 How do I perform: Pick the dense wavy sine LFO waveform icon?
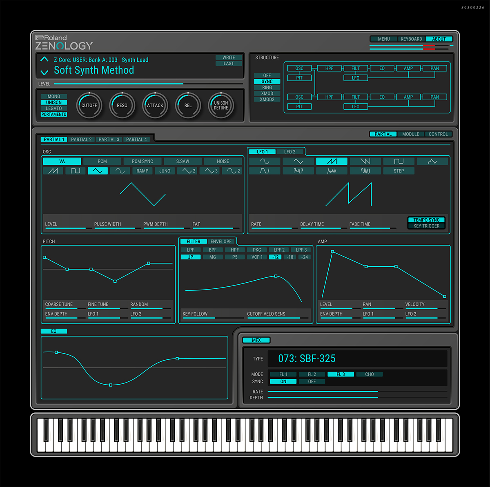365,171
